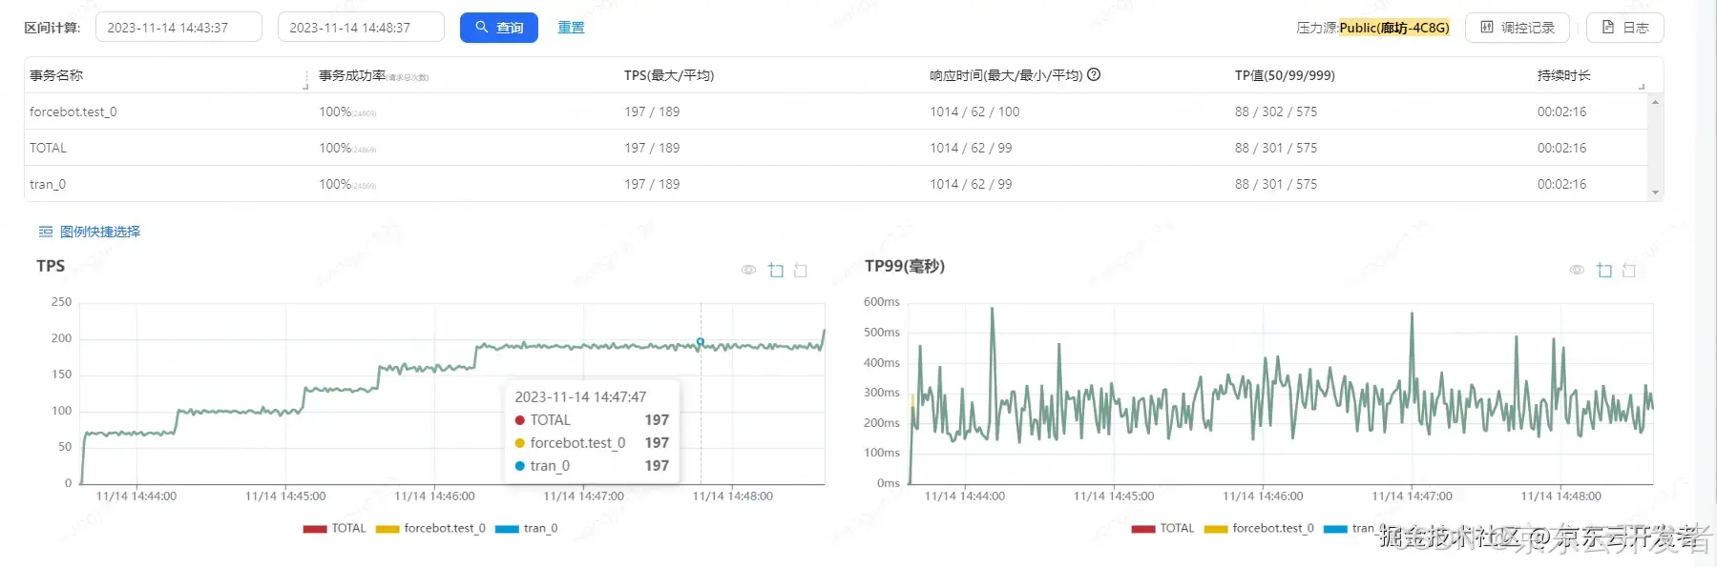Click the list icon before 图例快捷选择

(45, 232)
